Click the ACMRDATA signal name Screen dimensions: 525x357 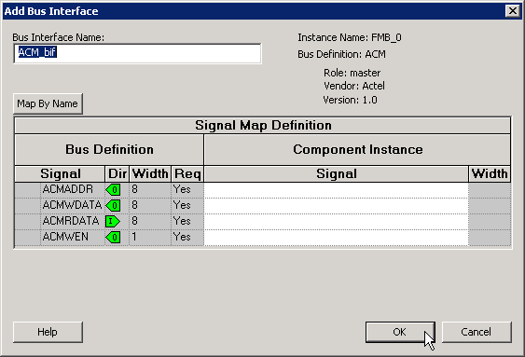click(71, 221)
